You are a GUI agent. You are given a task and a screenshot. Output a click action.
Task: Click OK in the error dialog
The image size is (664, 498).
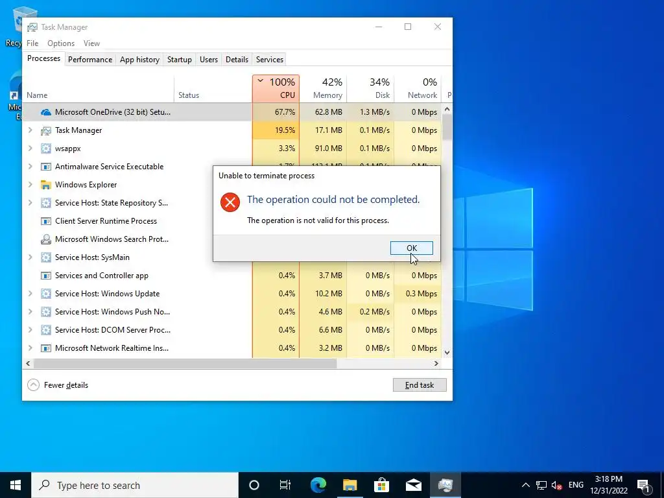coord(411,248)
